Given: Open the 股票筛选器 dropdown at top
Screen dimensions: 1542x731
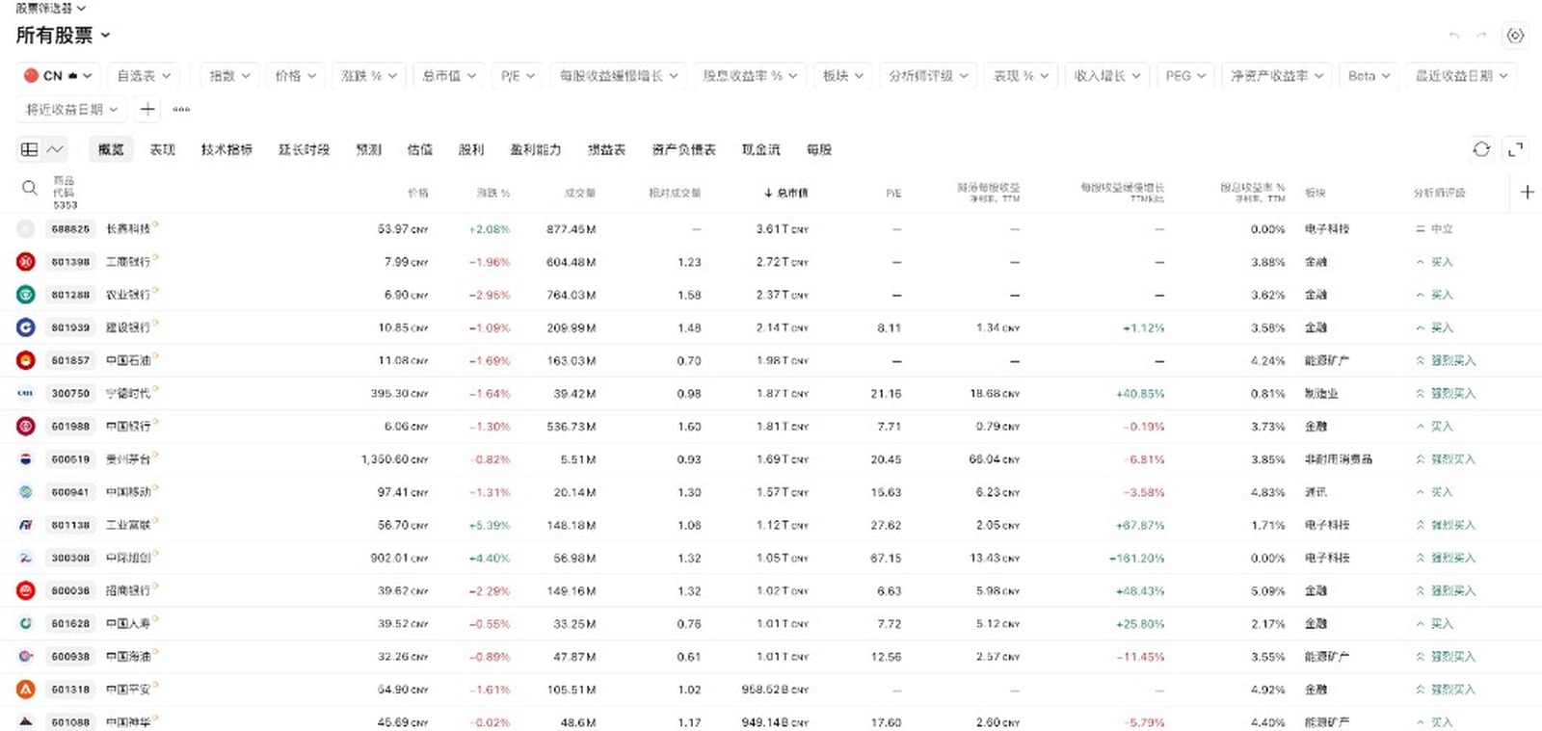Looking at the screenshot, I should tap(50, 8).
